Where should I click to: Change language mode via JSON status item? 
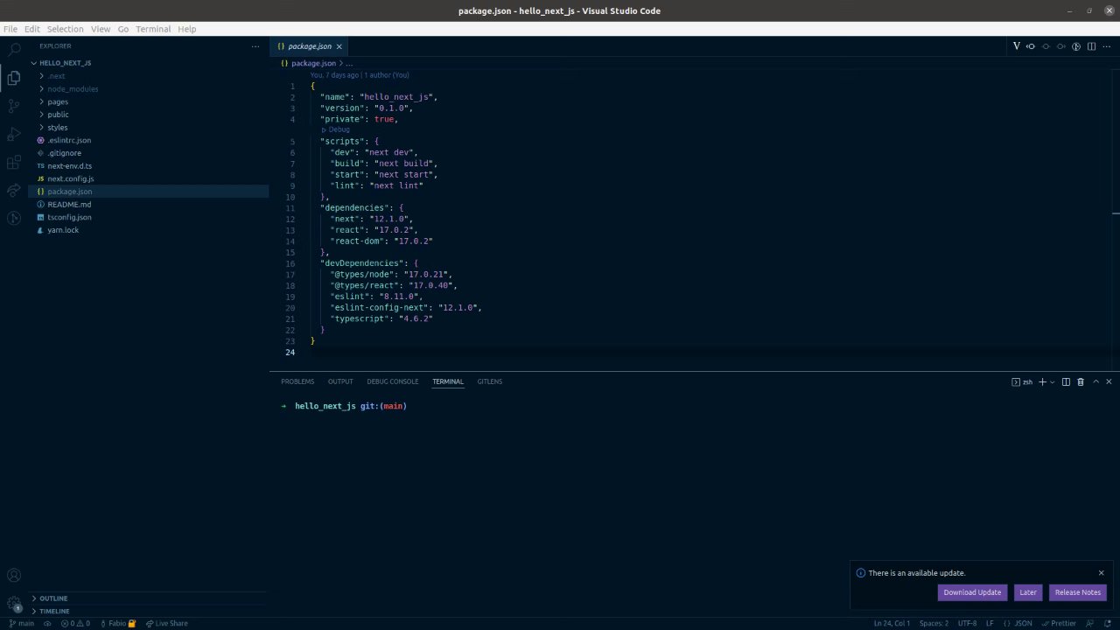(x=1023, y=624)
